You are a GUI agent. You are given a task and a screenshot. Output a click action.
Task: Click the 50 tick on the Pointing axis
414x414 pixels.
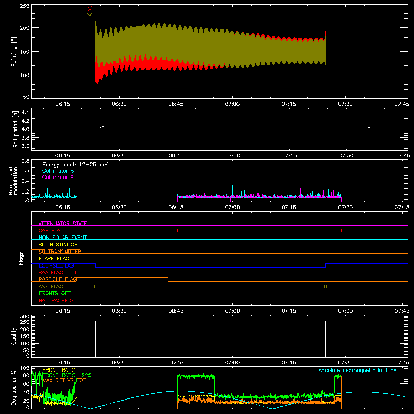[x=26, y=97]
